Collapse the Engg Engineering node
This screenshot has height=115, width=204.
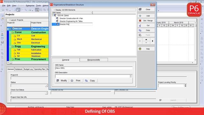(x=10, y=46)
